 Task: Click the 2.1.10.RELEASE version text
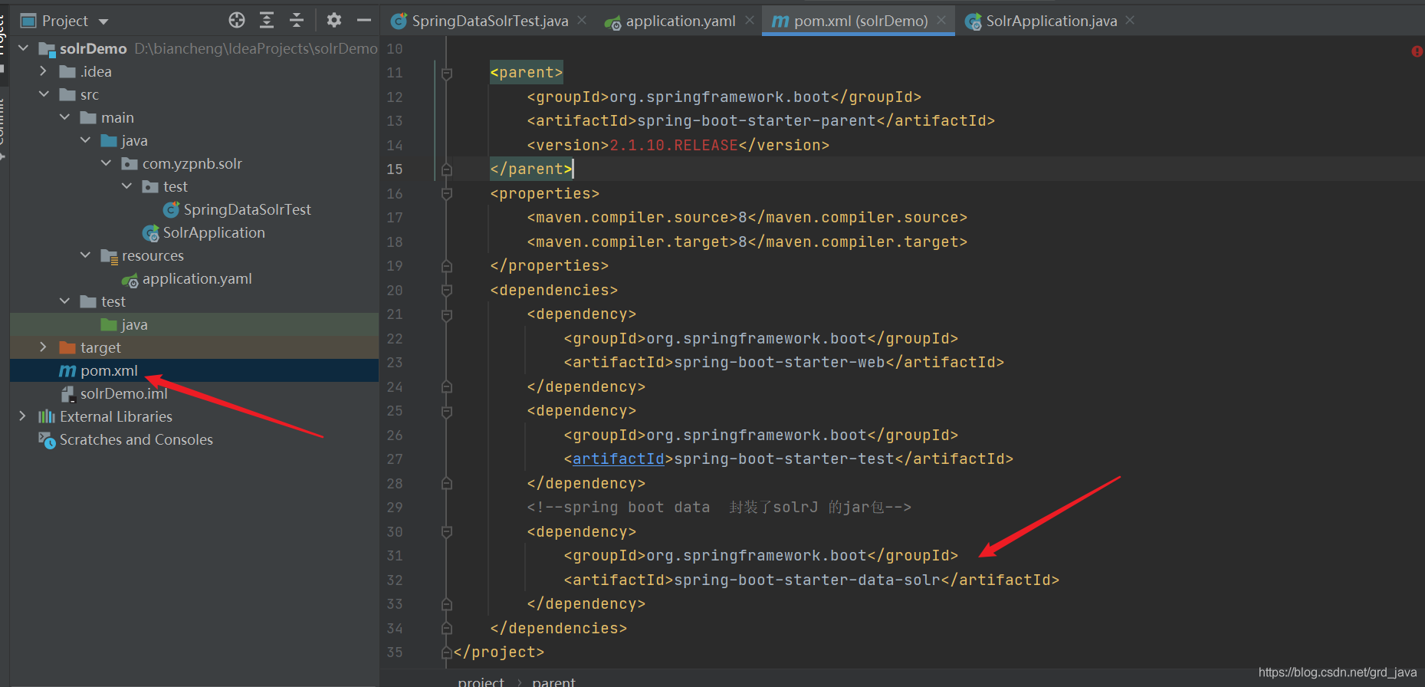674,145
